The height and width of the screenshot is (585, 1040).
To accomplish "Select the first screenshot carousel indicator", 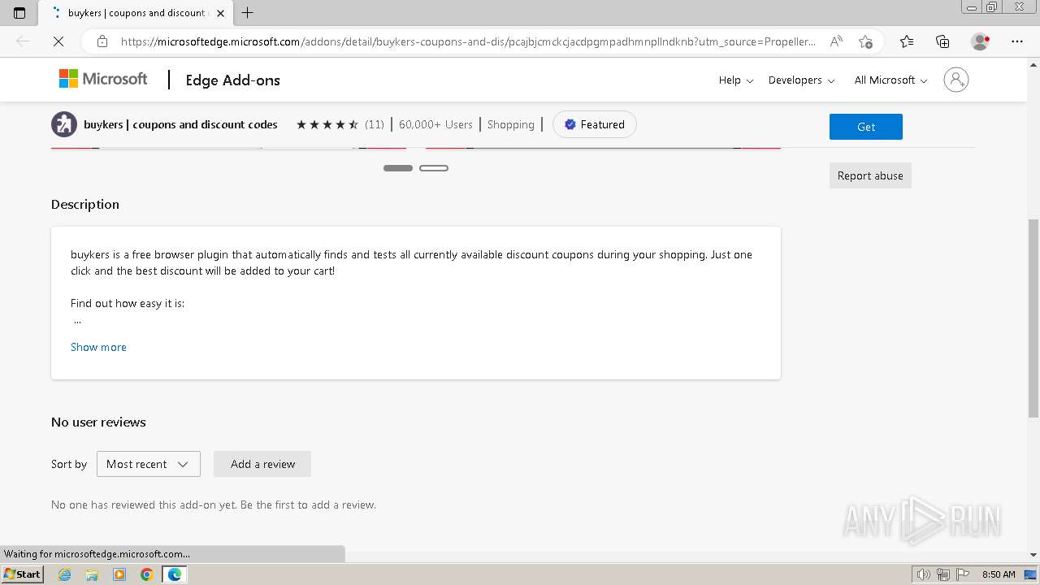I will click(398, 168).
